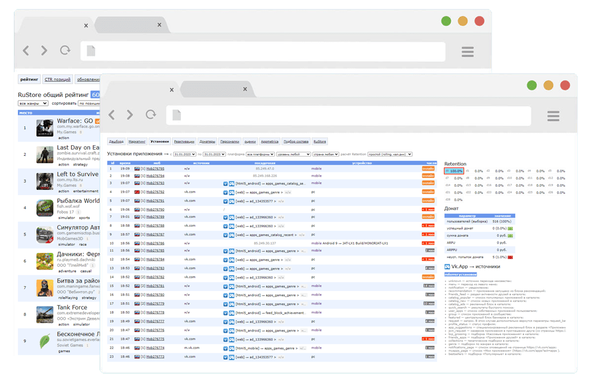Open the hamburger menu of the rear browser window
This screenshot has height=388, width=595.
(x=468, y=52)
